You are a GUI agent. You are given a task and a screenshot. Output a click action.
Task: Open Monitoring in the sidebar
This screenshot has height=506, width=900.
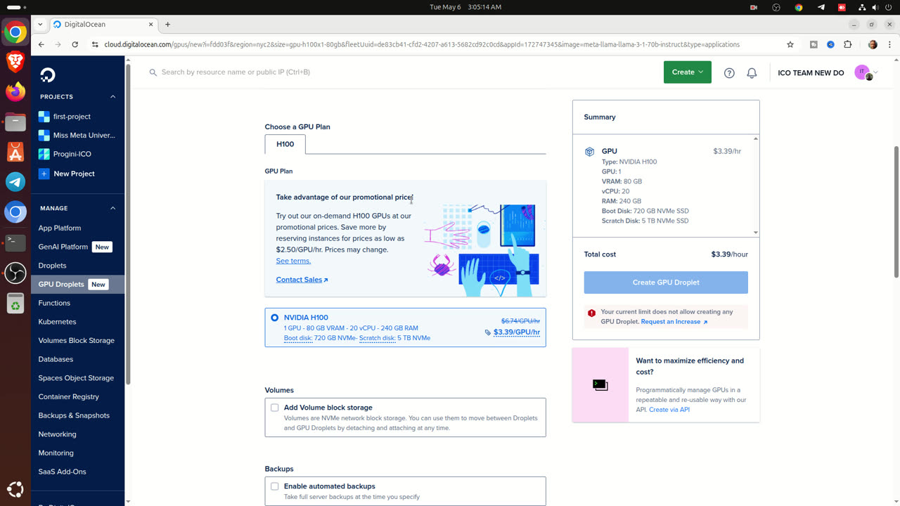tap(56, 453)
